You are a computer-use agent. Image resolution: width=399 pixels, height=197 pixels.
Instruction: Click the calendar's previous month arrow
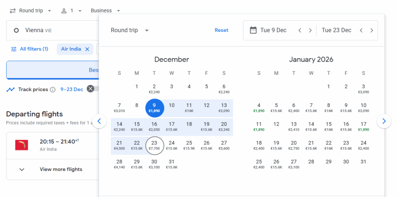pyautogui.click(x=99, y=121)
